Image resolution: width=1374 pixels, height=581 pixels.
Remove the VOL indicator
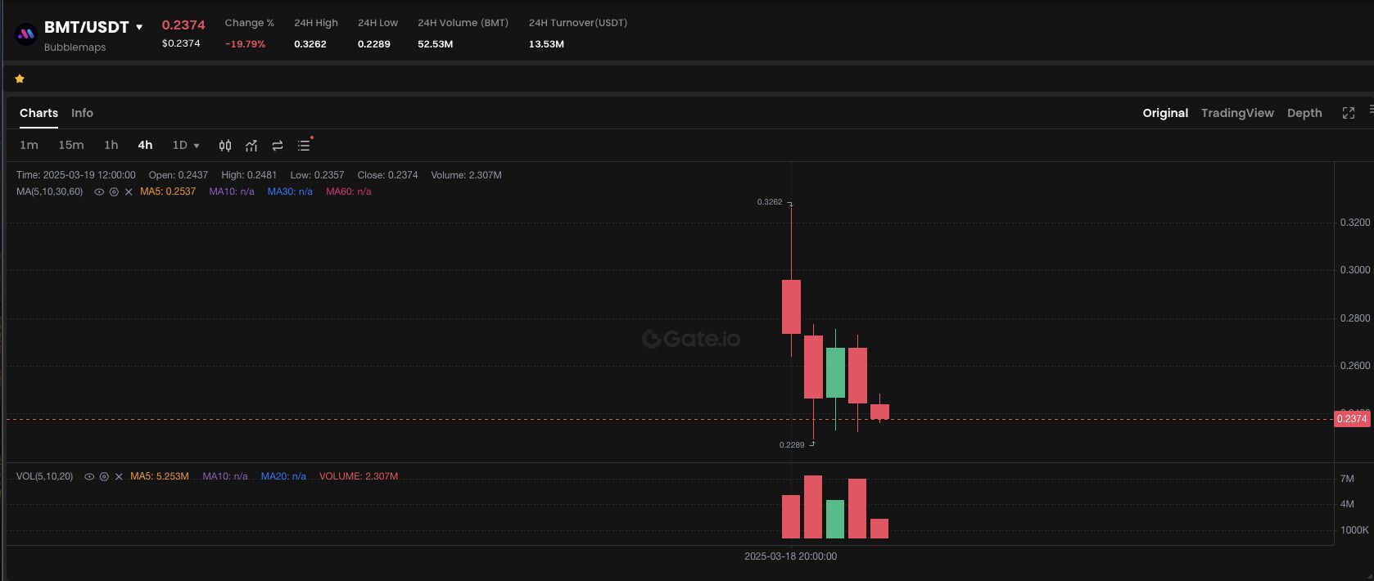pyautogui.click(x=119, y=477)
